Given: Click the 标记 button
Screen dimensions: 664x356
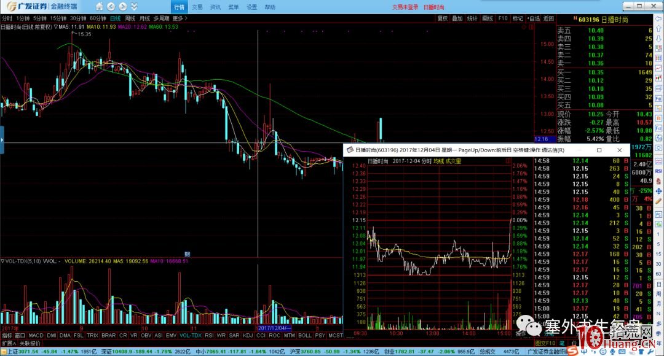Looking at the screenshot, I should [x=518, y=18].
